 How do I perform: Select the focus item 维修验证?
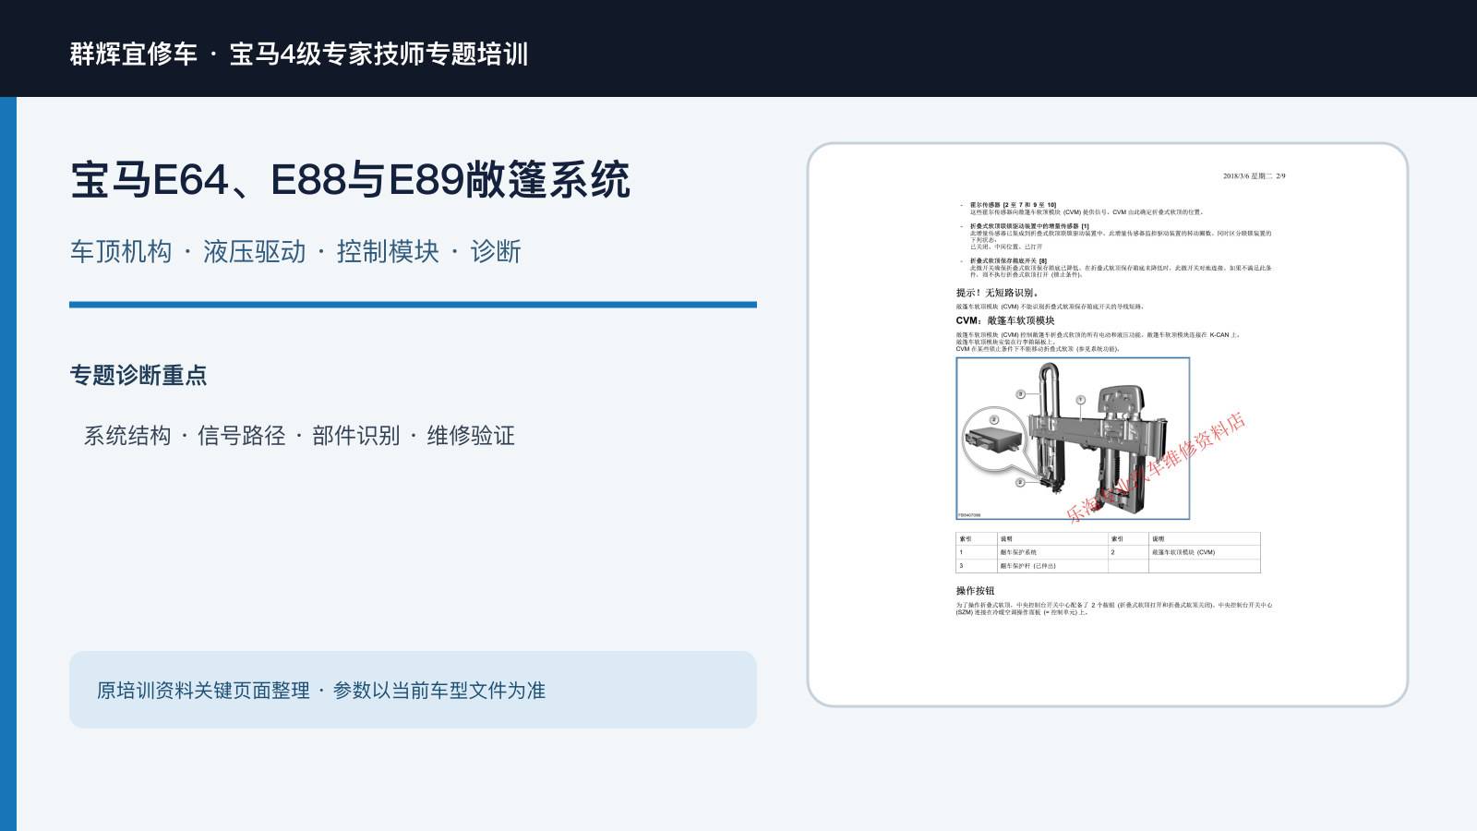(471, 435)
